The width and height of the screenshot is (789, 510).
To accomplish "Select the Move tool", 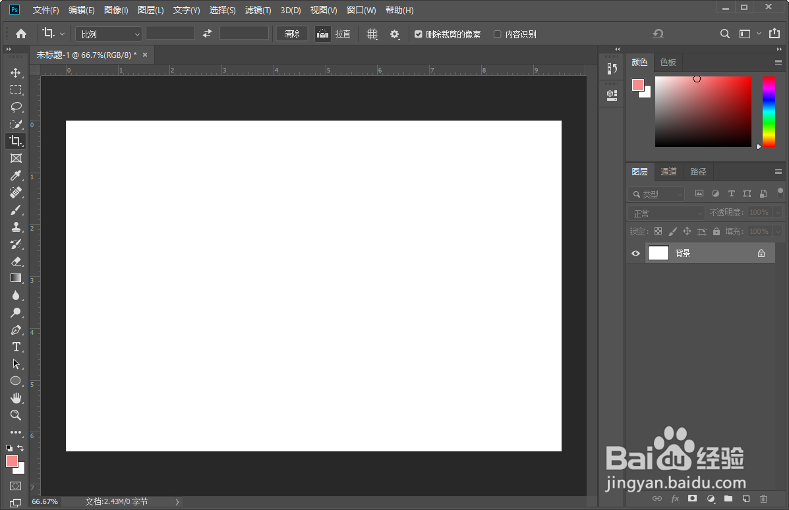I will point(16,72).
